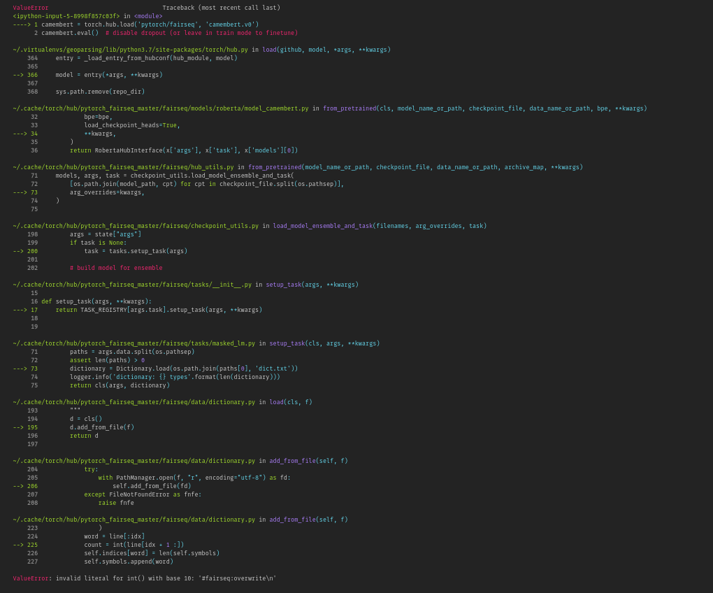Click line 71 "checkpoint_utils.load_model_ensemble_and_task"
713x593 pixels.
[x=175, y=176]
